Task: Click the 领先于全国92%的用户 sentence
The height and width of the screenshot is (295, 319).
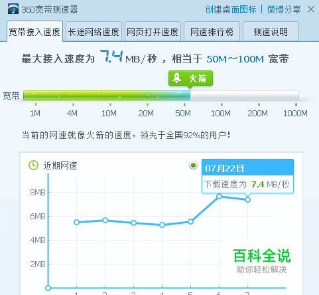Action: tap(185, 135)
